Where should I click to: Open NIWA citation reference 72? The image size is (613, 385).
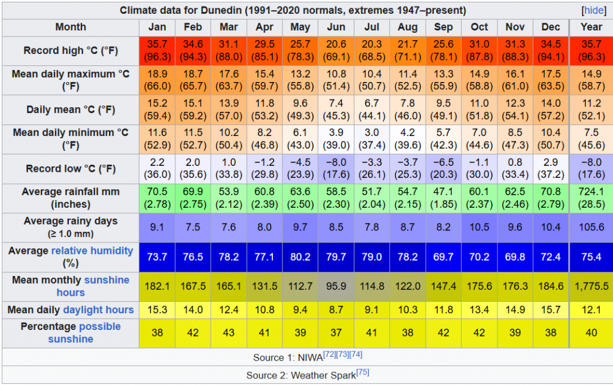(x=330, y=354)
